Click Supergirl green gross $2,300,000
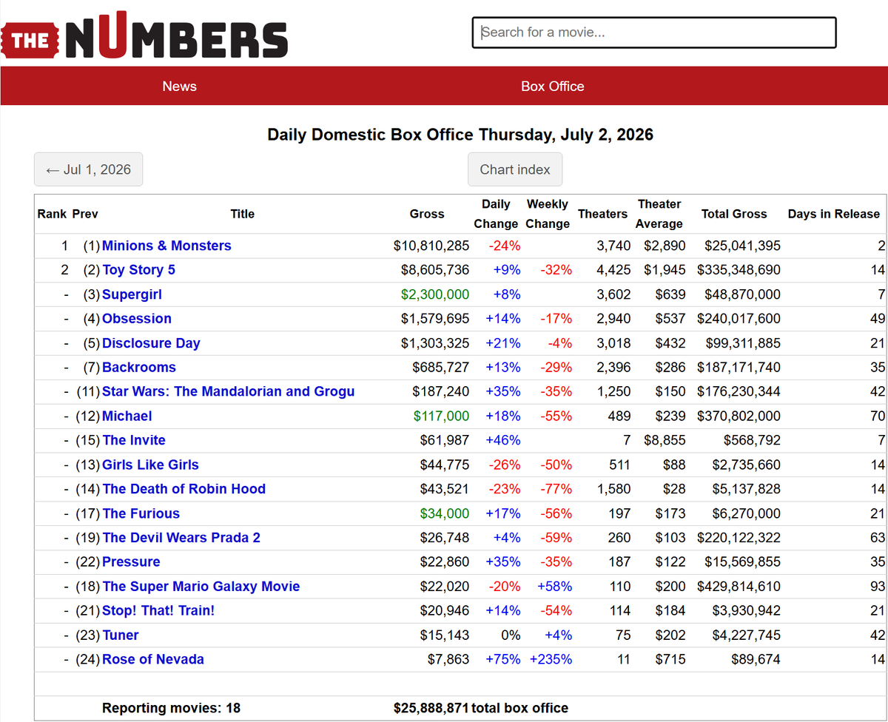The image size is (888, 722). pyautogui.click(x=435, y=294)
